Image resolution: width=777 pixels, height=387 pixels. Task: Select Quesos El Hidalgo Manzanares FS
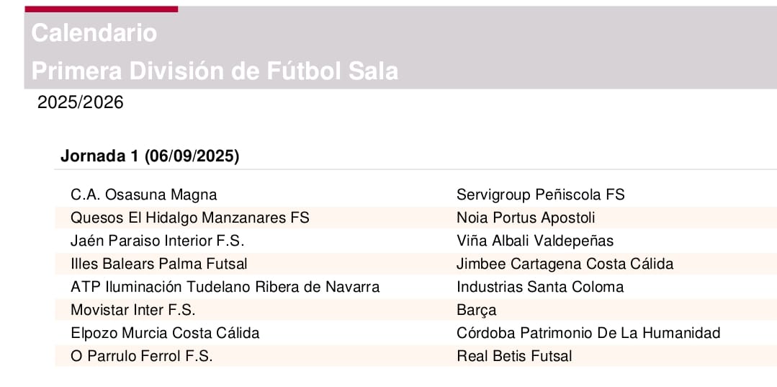pos(190,218)
